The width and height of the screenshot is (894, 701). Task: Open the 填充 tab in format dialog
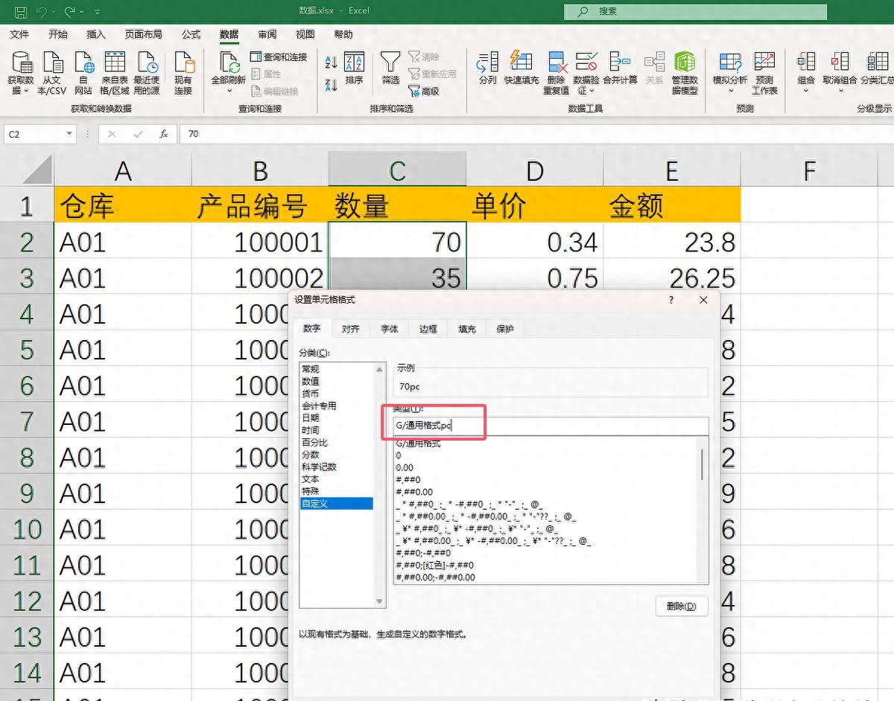pos(467,329)
